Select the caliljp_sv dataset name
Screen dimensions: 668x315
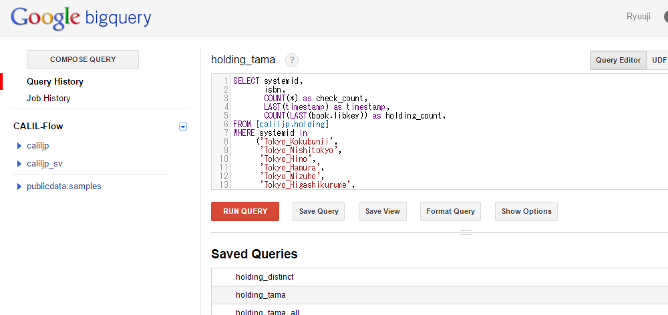(45, 164)
